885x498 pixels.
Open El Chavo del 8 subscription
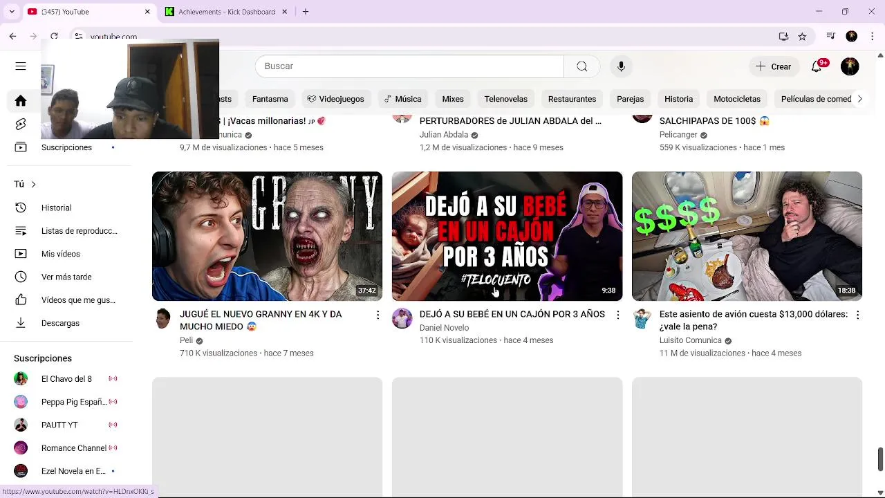[x=66, y=379]
